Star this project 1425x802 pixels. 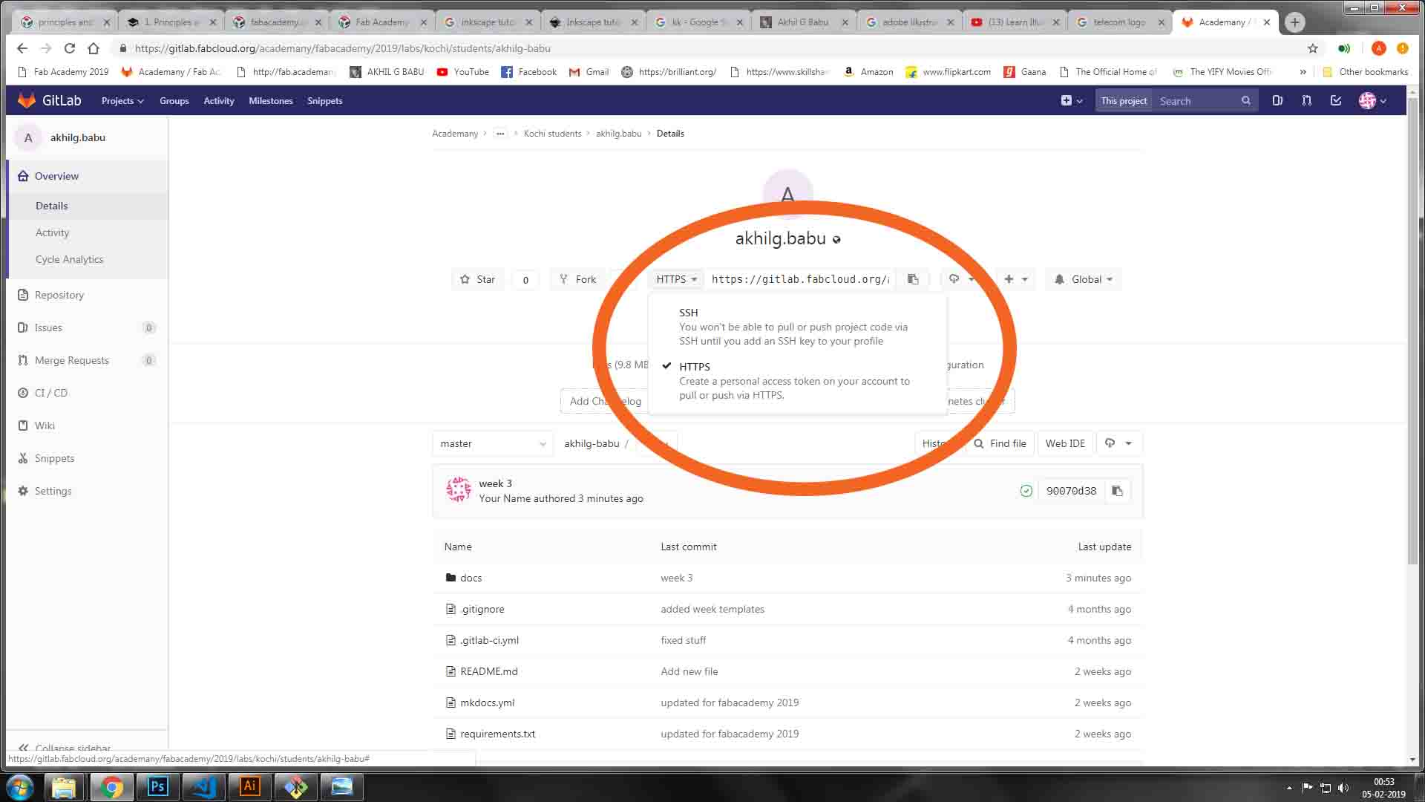click(x=477, y=279)
